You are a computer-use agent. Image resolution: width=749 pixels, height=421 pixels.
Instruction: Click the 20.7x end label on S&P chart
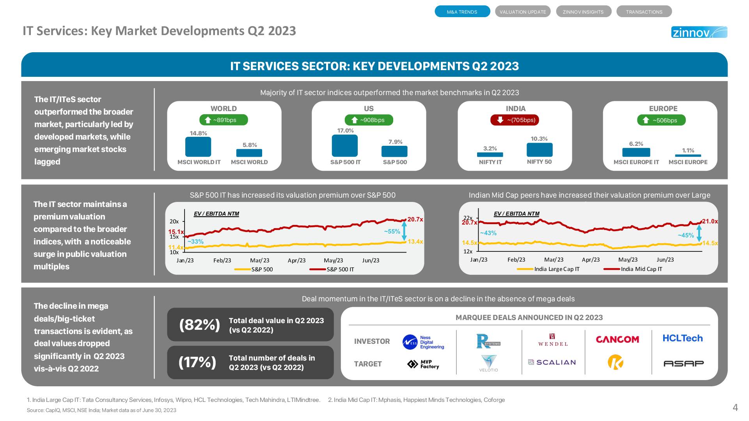coord(415,219)
